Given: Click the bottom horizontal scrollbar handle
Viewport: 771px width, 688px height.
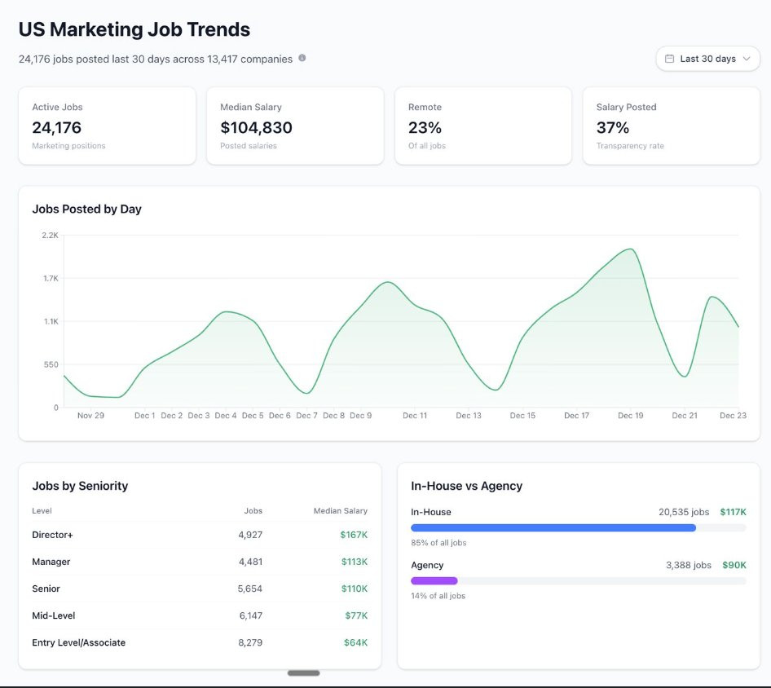Looking at the screenshot, I should 303,673.
